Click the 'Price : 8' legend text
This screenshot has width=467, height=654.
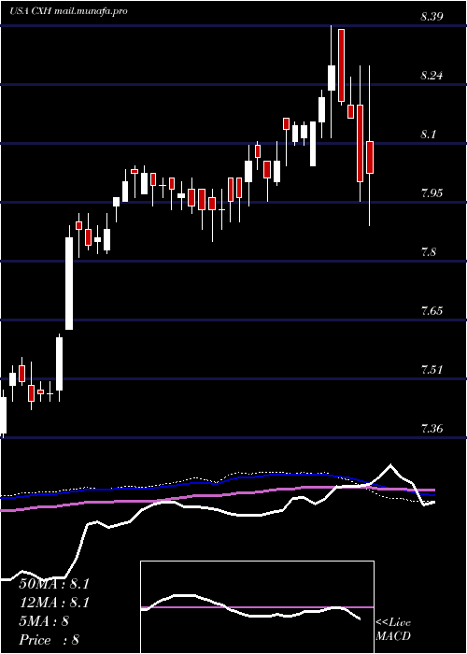click(50, 640)
